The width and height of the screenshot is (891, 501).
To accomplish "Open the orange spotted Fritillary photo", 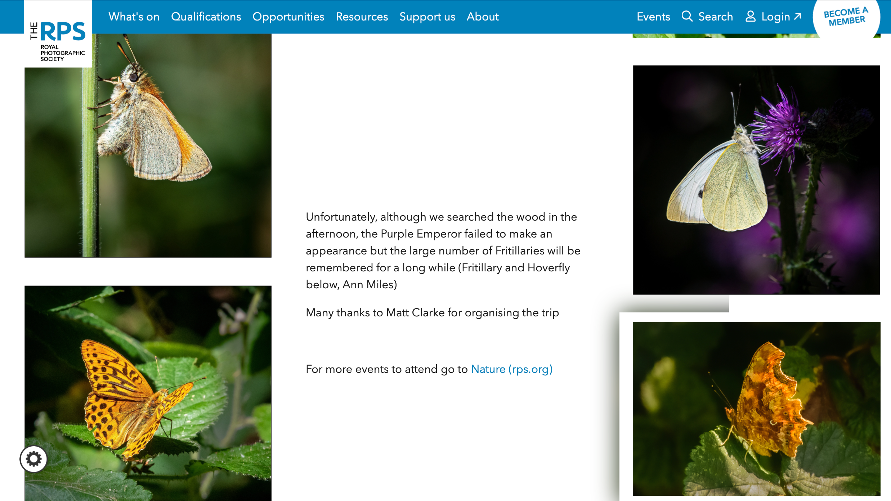I will (x=148, y=393).
